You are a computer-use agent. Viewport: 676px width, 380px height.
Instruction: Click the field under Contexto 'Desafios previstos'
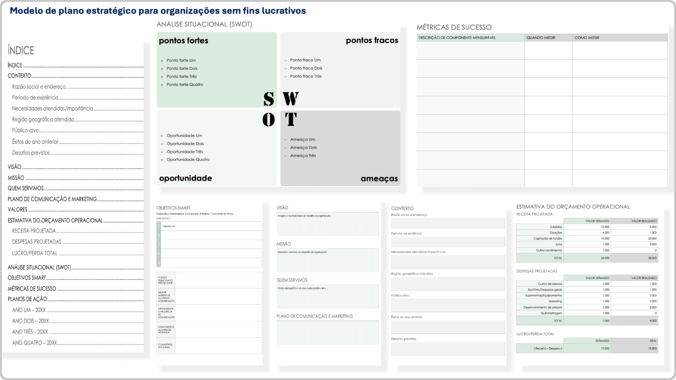coord(448,349)
